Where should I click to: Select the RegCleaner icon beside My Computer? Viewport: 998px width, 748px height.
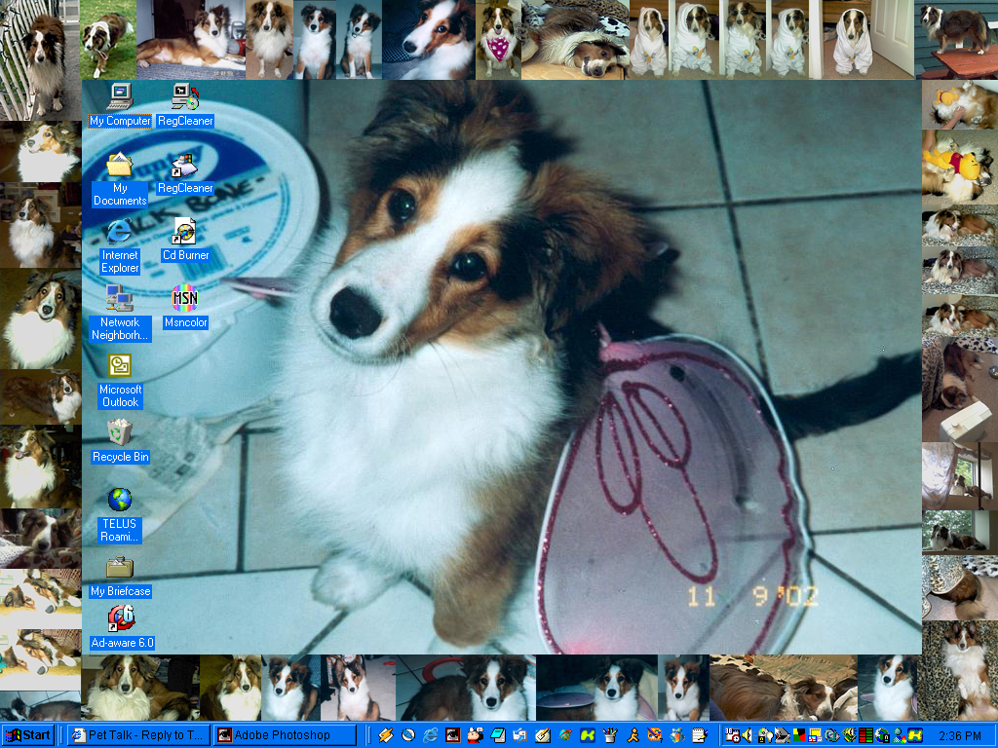185,96
